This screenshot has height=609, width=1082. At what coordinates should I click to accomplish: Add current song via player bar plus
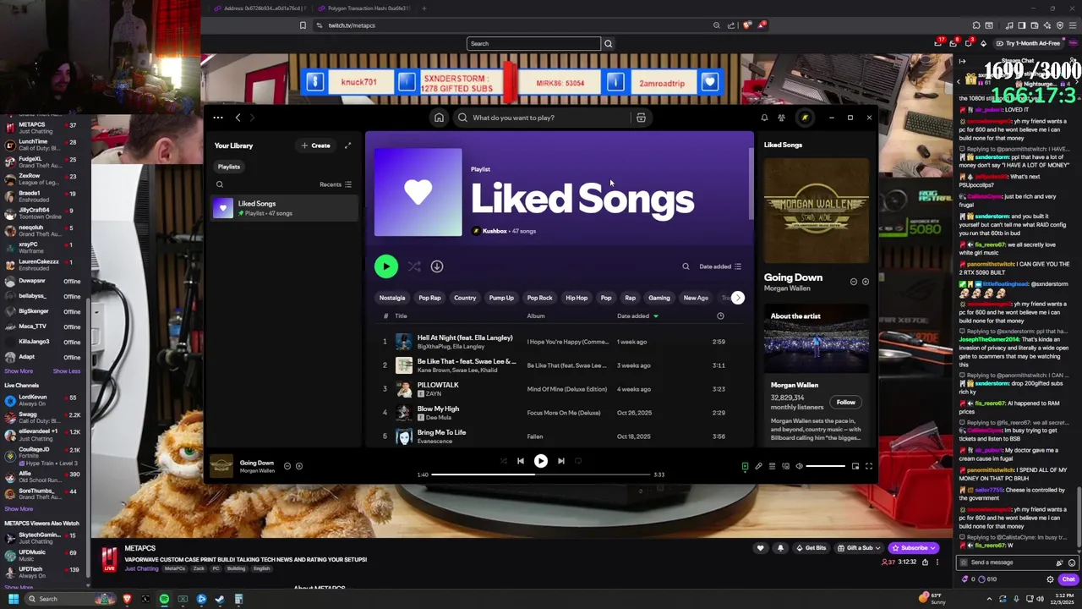299,466
